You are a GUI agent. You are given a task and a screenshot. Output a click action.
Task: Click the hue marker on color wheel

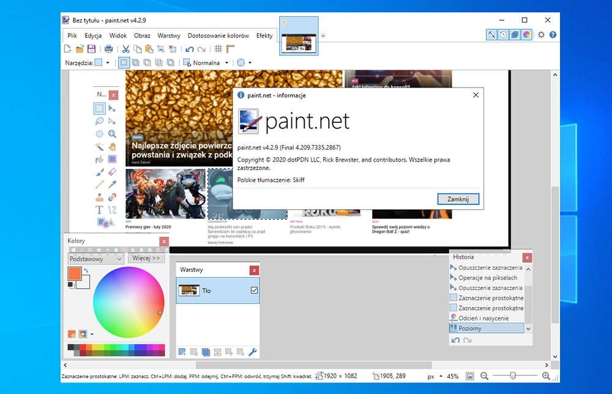pyautogui.click(x=160, y=313)
